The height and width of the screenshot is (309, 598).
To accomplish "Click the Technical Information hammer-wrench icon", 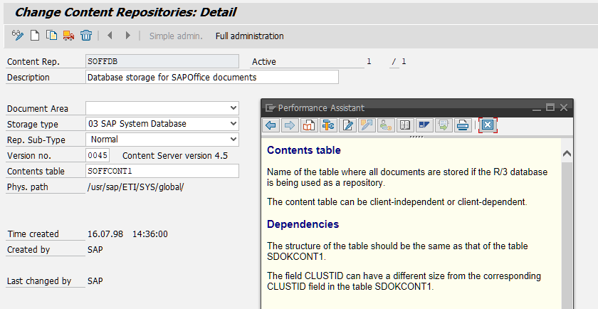I will click(x=328, y=125).
